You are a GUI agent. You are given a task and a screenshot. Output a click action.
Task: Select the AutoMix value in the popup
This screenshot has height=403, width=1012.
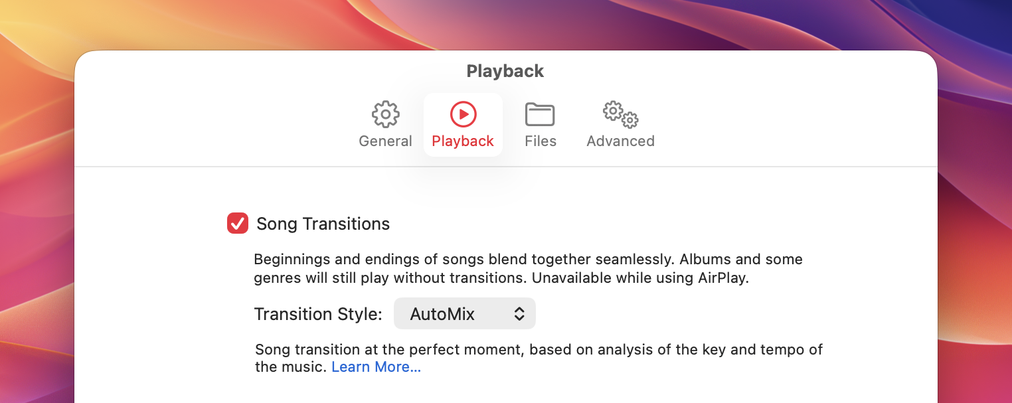point(442,314)
